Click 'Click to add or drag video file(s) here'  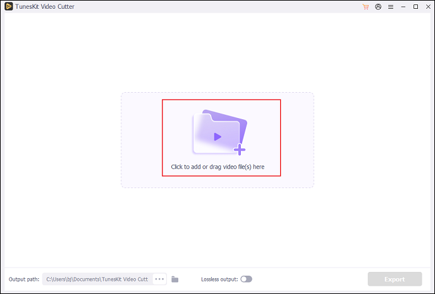click(x=217, y=167)
